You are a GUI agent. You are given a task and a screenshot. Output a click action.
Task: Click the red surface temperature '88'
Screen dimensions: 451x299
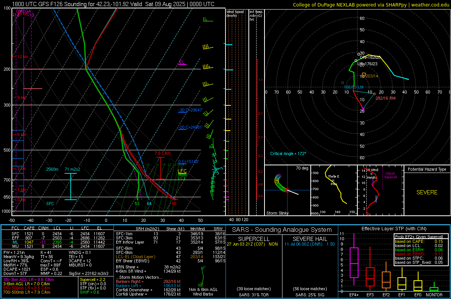coord(174,204)
